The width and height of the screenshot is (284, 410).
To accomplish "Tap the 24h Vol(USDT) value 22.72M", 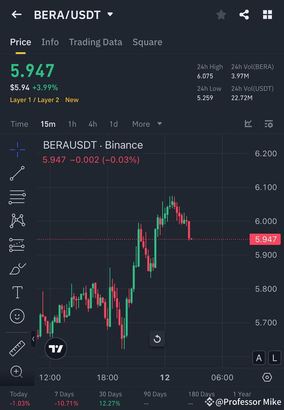I will click(x=242, y=98).
